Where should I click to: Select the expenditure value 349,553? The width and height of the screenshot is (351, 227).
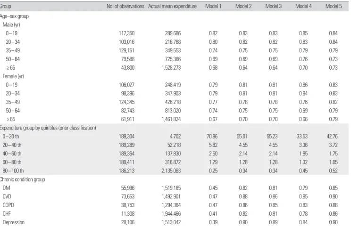click(173, 51)
